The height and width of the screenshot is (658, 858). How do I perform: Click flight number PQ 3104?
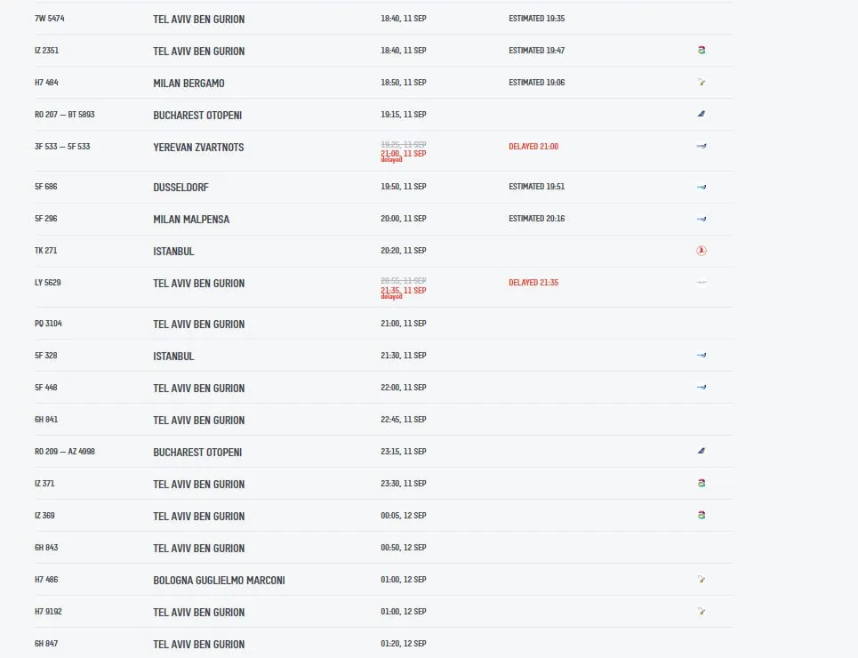coord(48,323)
